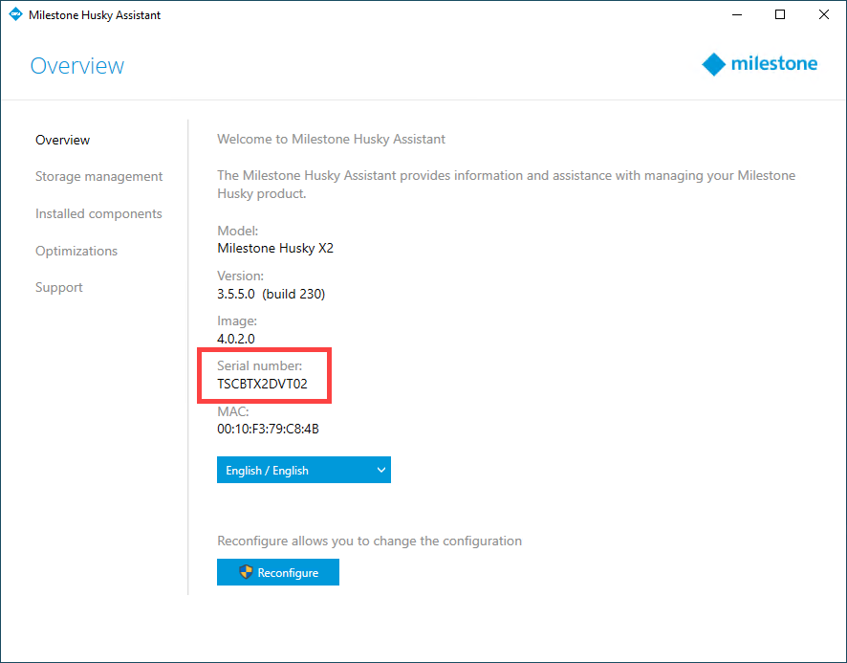Screen dimensions: 847x663
Task: Open the Overview section in sidebar
Action: [x=63, y=140]
